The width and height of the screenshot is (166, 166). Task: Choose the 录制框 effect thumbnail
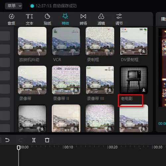point(100,41)
